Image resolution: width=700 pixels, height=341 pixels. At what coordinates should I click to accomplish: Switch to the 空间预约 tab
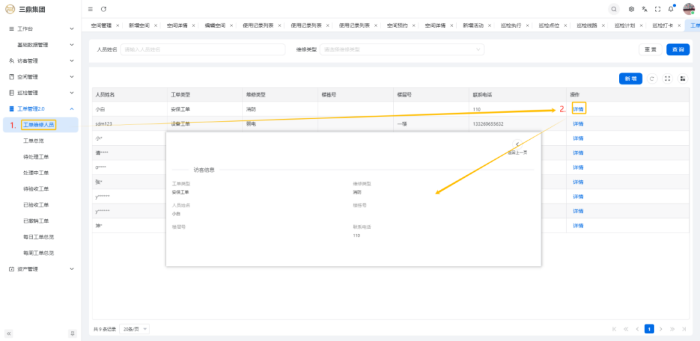click(397, 25)
